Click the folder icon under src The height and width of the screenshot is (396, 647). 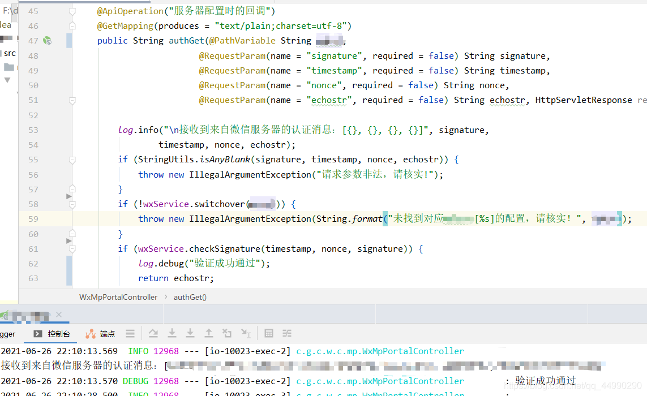8,67
